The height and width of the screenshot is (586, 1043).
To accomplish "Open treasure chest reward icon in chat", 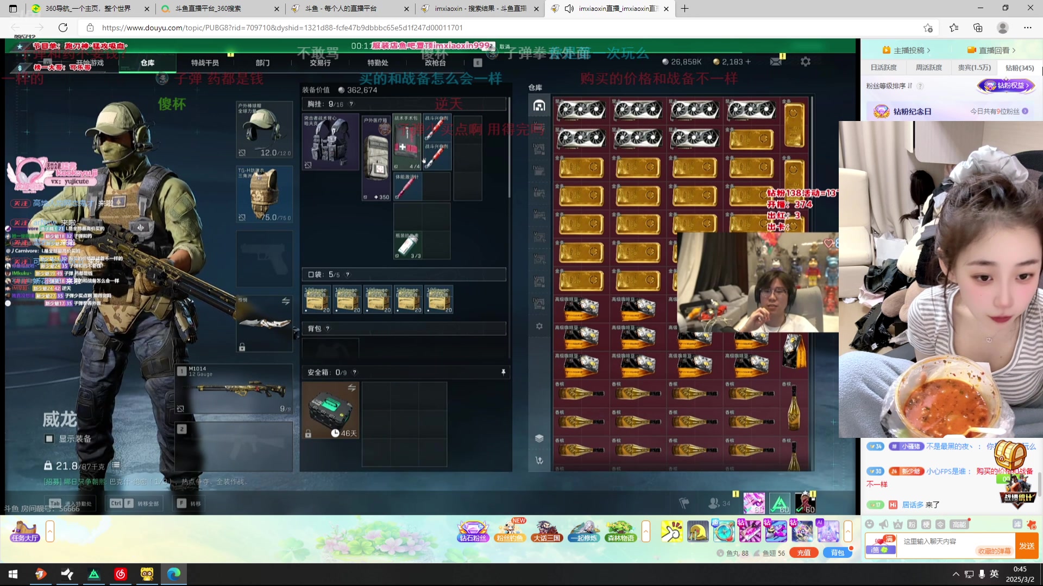I will (x=1010, y=455).
